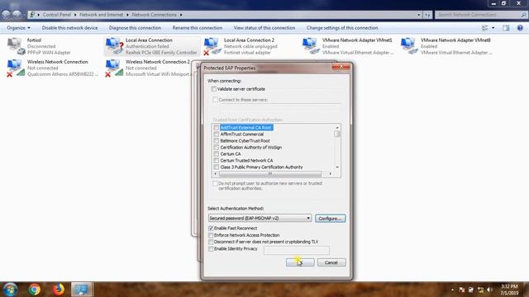This screenshot has height=297, width=529.
Task: Select the fortissl PPPoP WAN adapter icon
Action: (16, 46)
